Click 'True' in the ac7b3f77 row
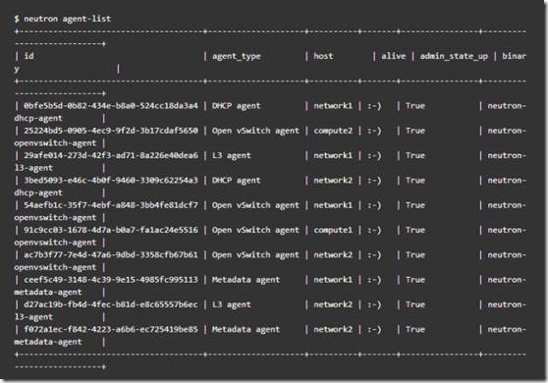Viewport: 548px width, 383px height. 414,254
